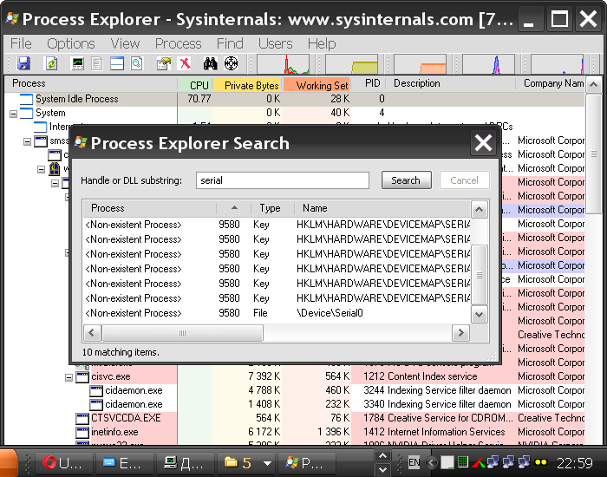Viewport: 607px width, 477px height.
Task: Click the EN language indicator
Action: tap(414, 462)
